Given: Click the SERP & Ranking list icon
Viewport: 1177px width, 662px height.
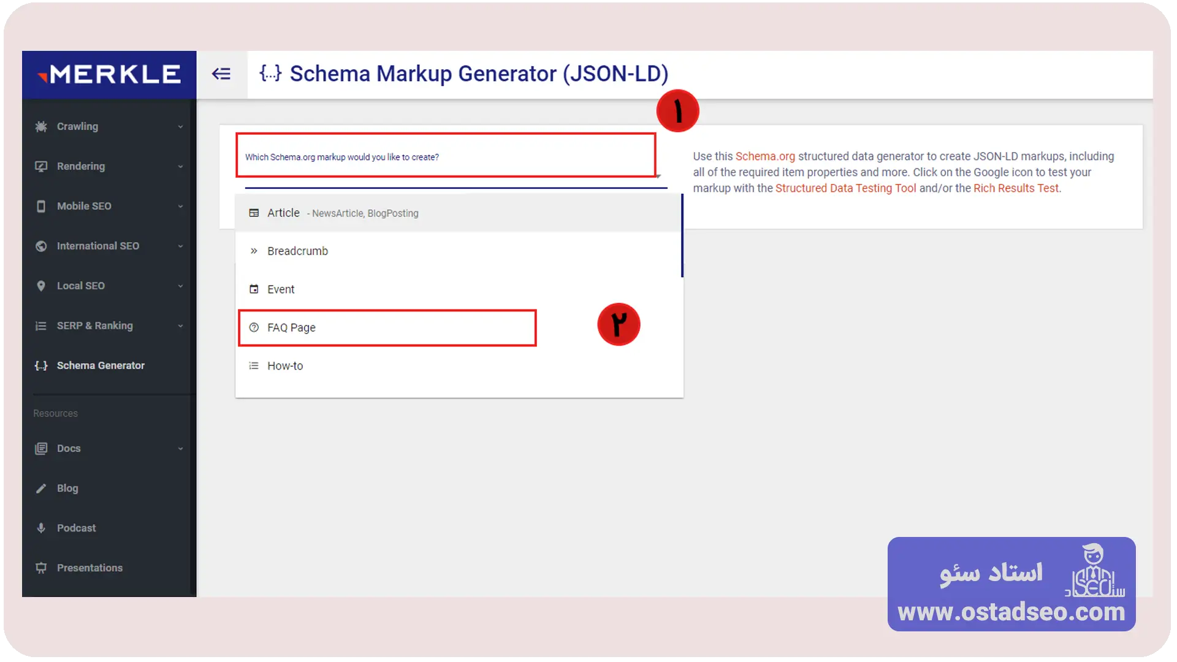Looking at the screenshot, I should [x=41, y=325].
